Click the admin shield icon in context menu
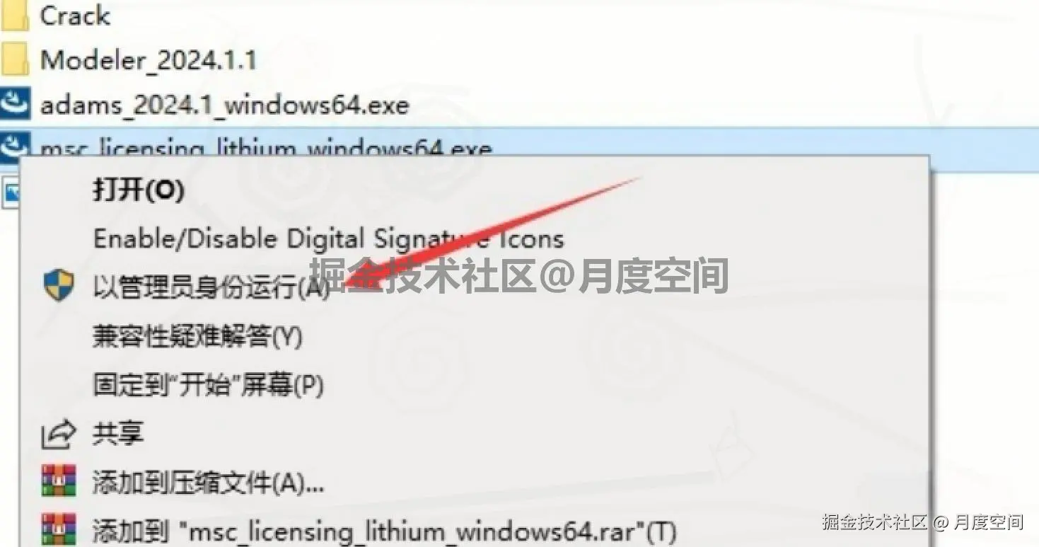The width and height of the screenshot is (1039, 547). [58, 287]
